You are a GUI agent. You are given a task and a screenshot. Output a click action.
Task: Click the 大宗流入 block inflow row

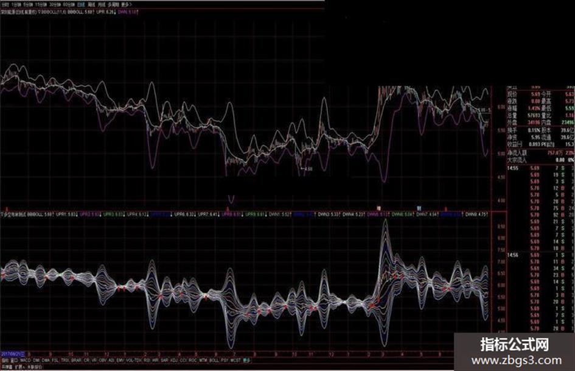tap(541, 160)
